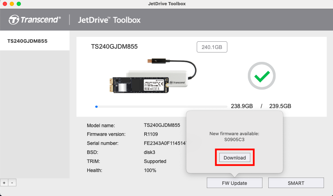Open the FW Update popup button

tap(235, 183)
